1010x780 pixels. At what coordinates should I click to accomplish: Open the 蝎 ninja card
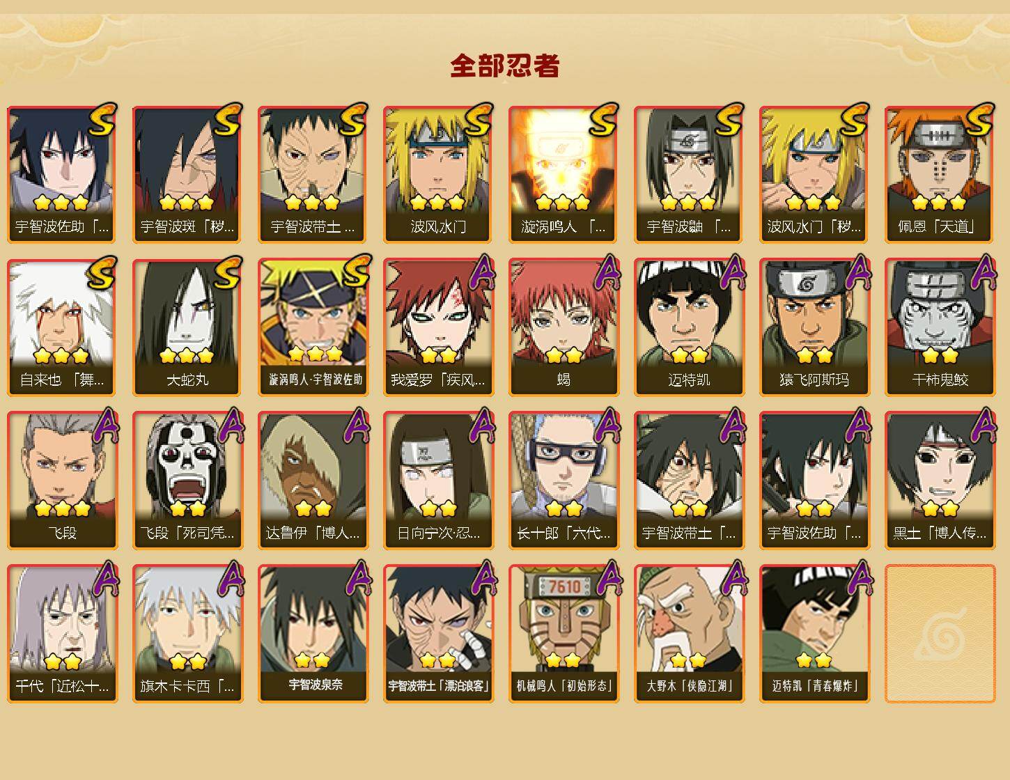pos(564,327)
